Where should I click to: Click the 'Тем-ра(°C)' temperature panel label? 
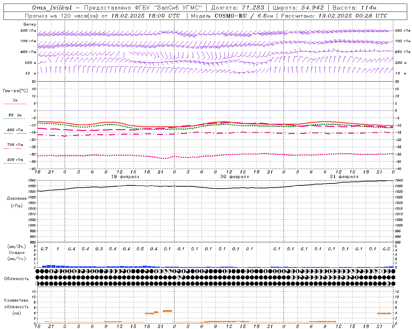coord(15,91)
